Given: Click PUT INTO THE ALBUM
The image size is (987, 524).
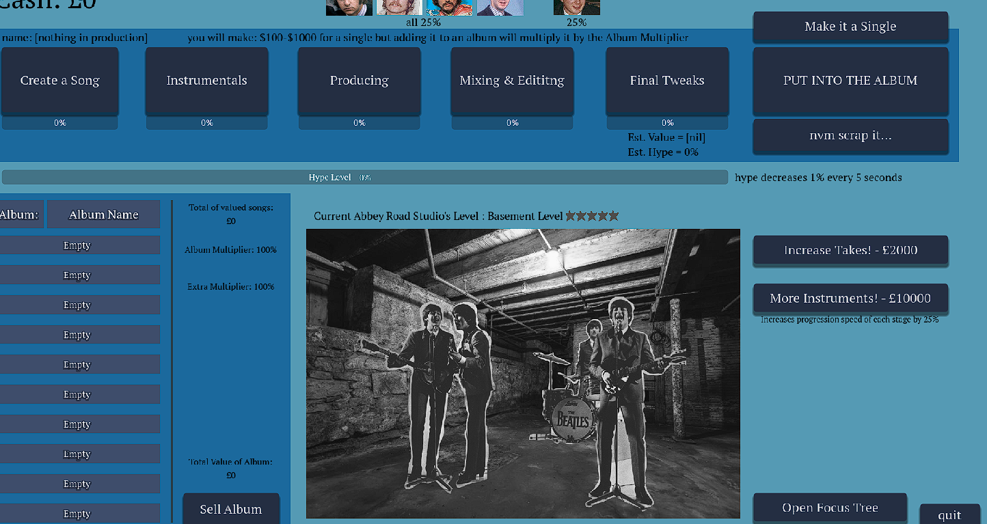Looking at the screenshot, I should tap(850, 81).
